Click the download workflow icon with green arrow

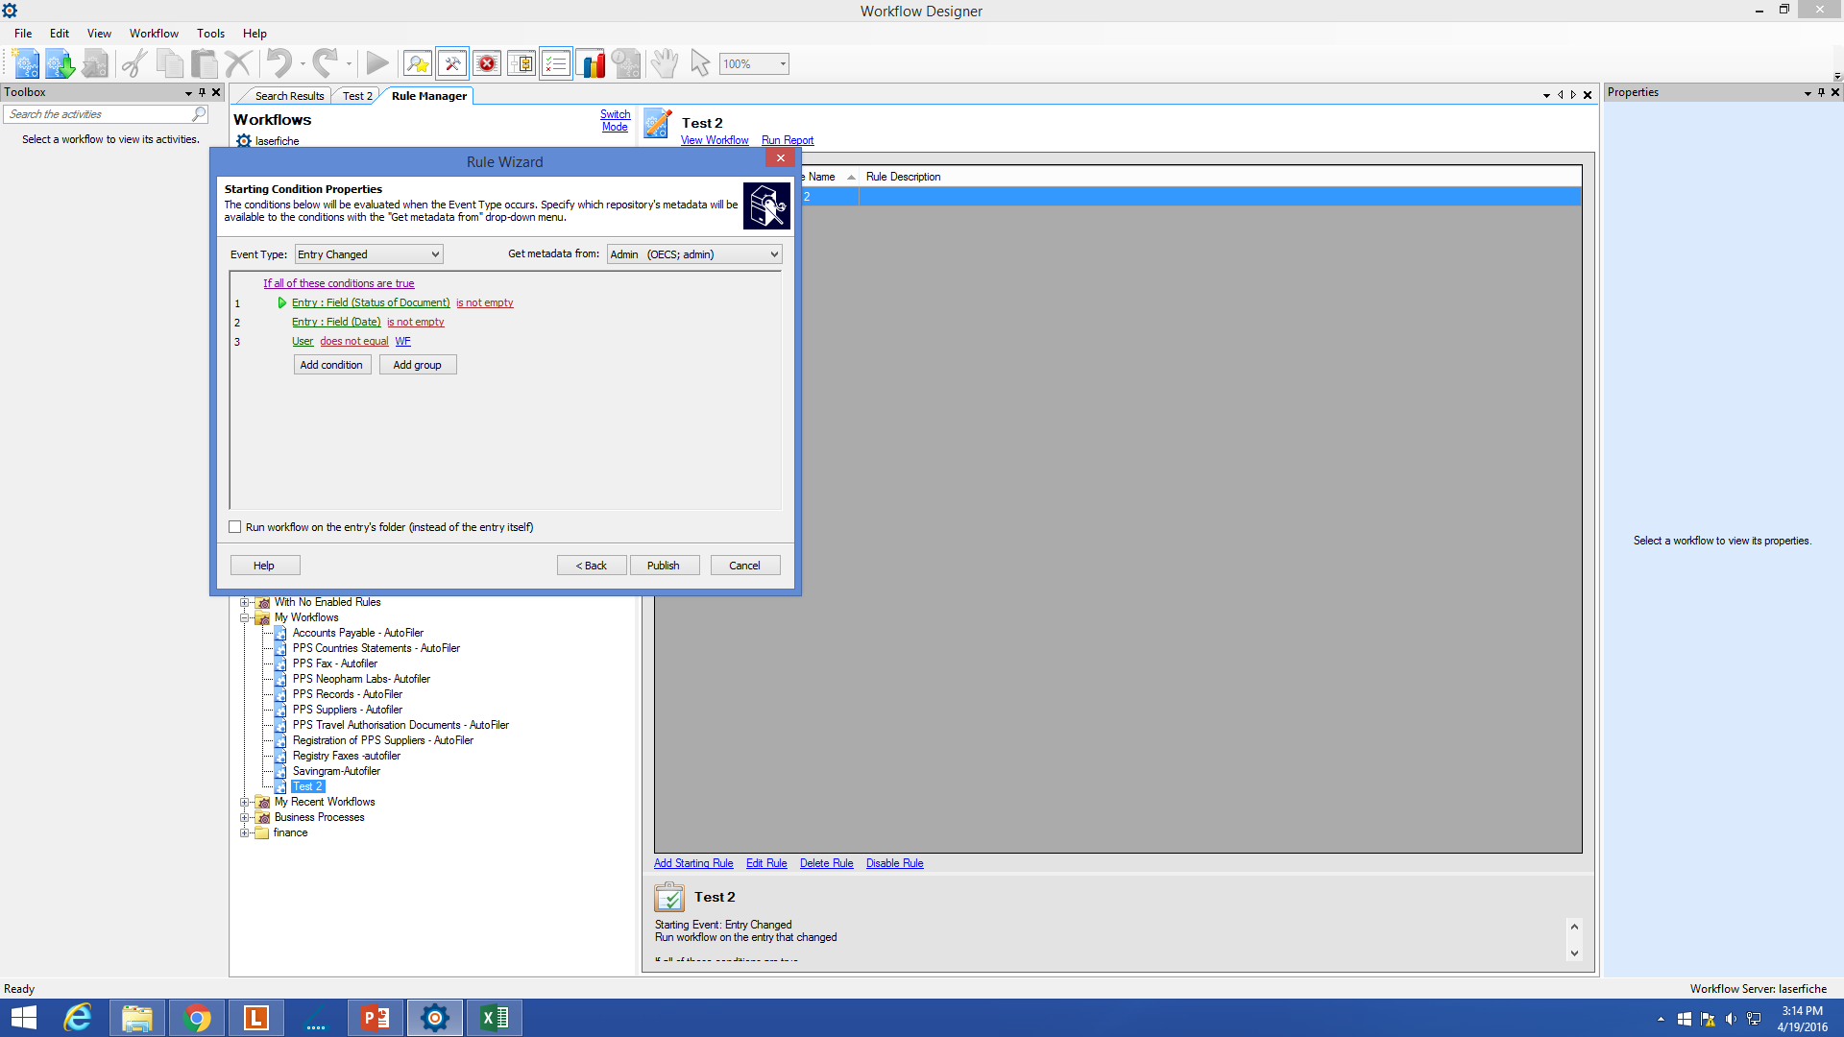61,64
